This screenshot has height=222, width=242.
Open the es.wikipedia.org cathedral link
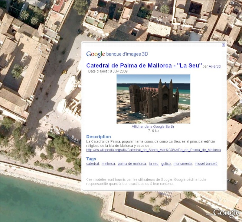(154, 150)
